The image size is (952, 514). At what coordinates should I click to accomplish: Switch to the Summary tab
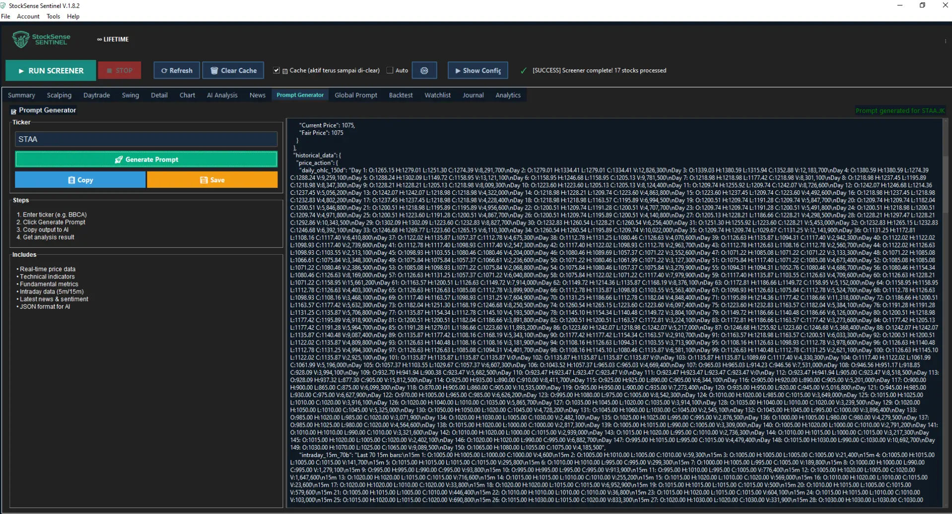[21, 95]
